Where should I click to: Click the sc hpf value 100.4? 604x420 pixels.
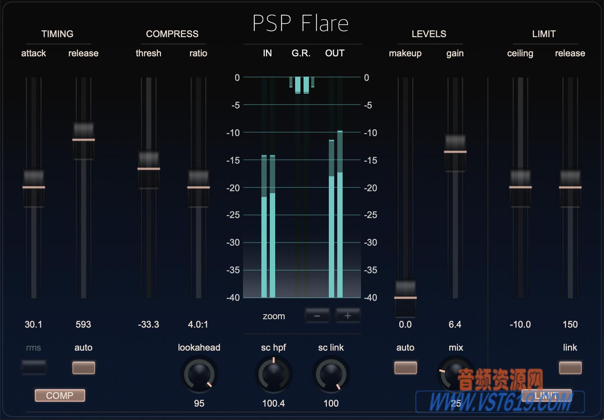click(274, 404)
